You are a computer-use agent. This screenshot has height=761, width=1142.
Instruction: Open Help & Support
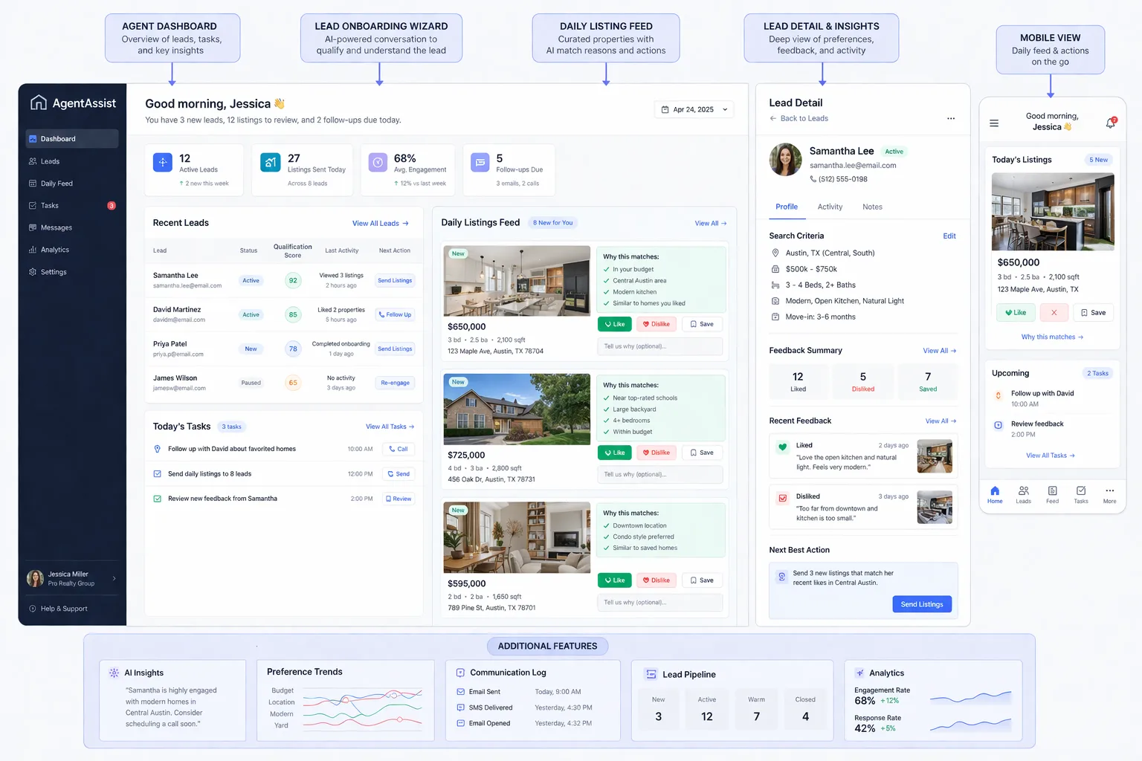(59, 609)
